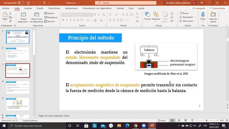Open the Diseño layout dropdown

pos(50,13)
